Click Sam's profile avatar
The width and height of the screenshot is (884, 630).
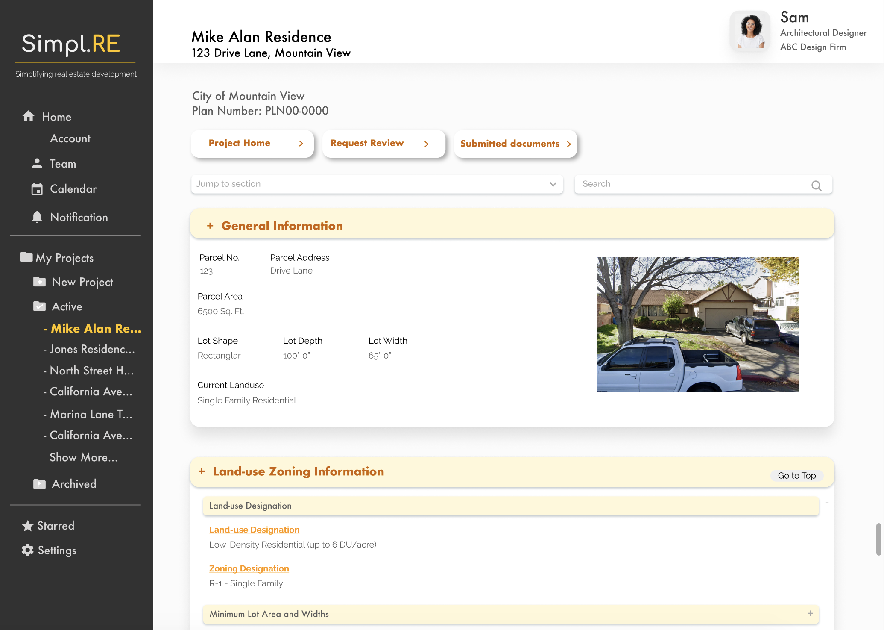coord(750,31)
